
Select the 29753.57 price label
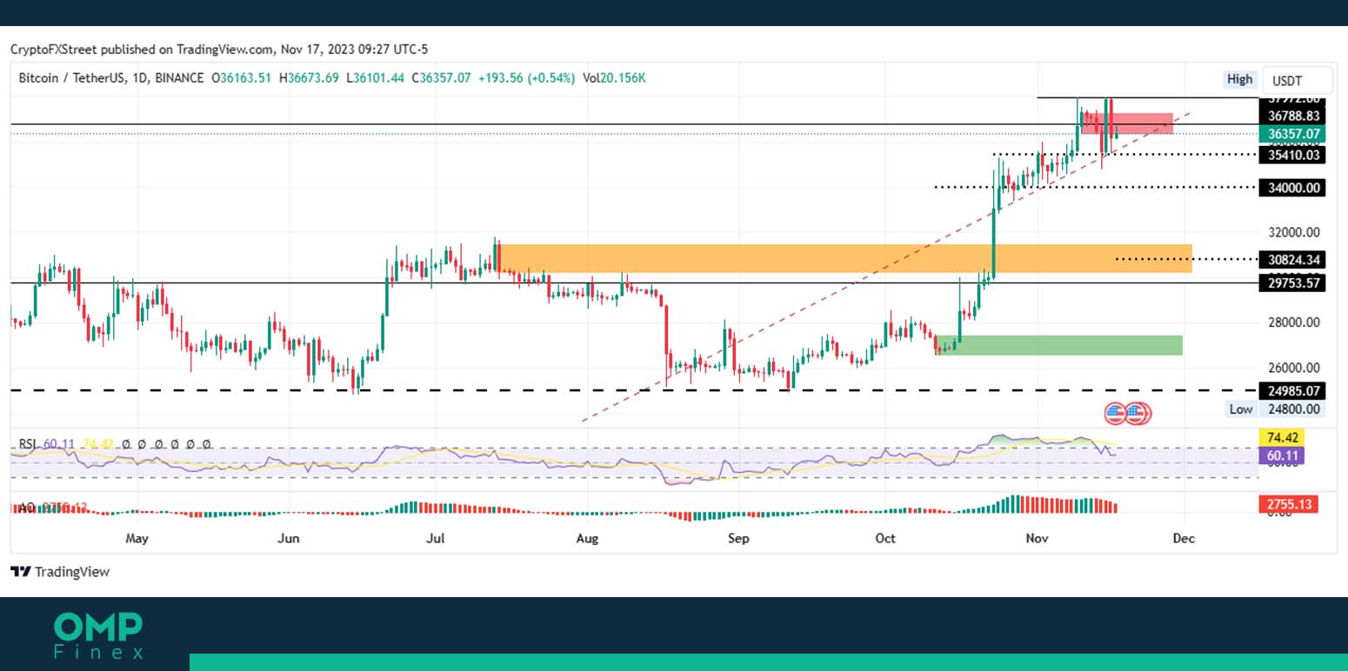click(1293, 283)
